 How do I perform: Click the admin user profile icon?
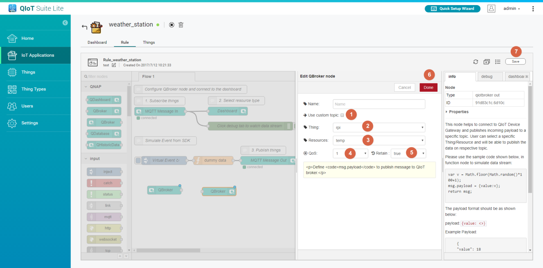491,9
